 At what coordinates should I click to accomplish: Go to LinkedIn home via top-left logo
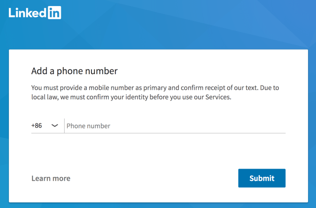pyautogui.click(x=35, y=13)
